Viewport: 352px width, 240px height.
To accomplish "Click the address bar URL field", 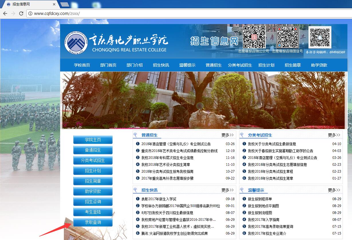I will click(172, 13).
